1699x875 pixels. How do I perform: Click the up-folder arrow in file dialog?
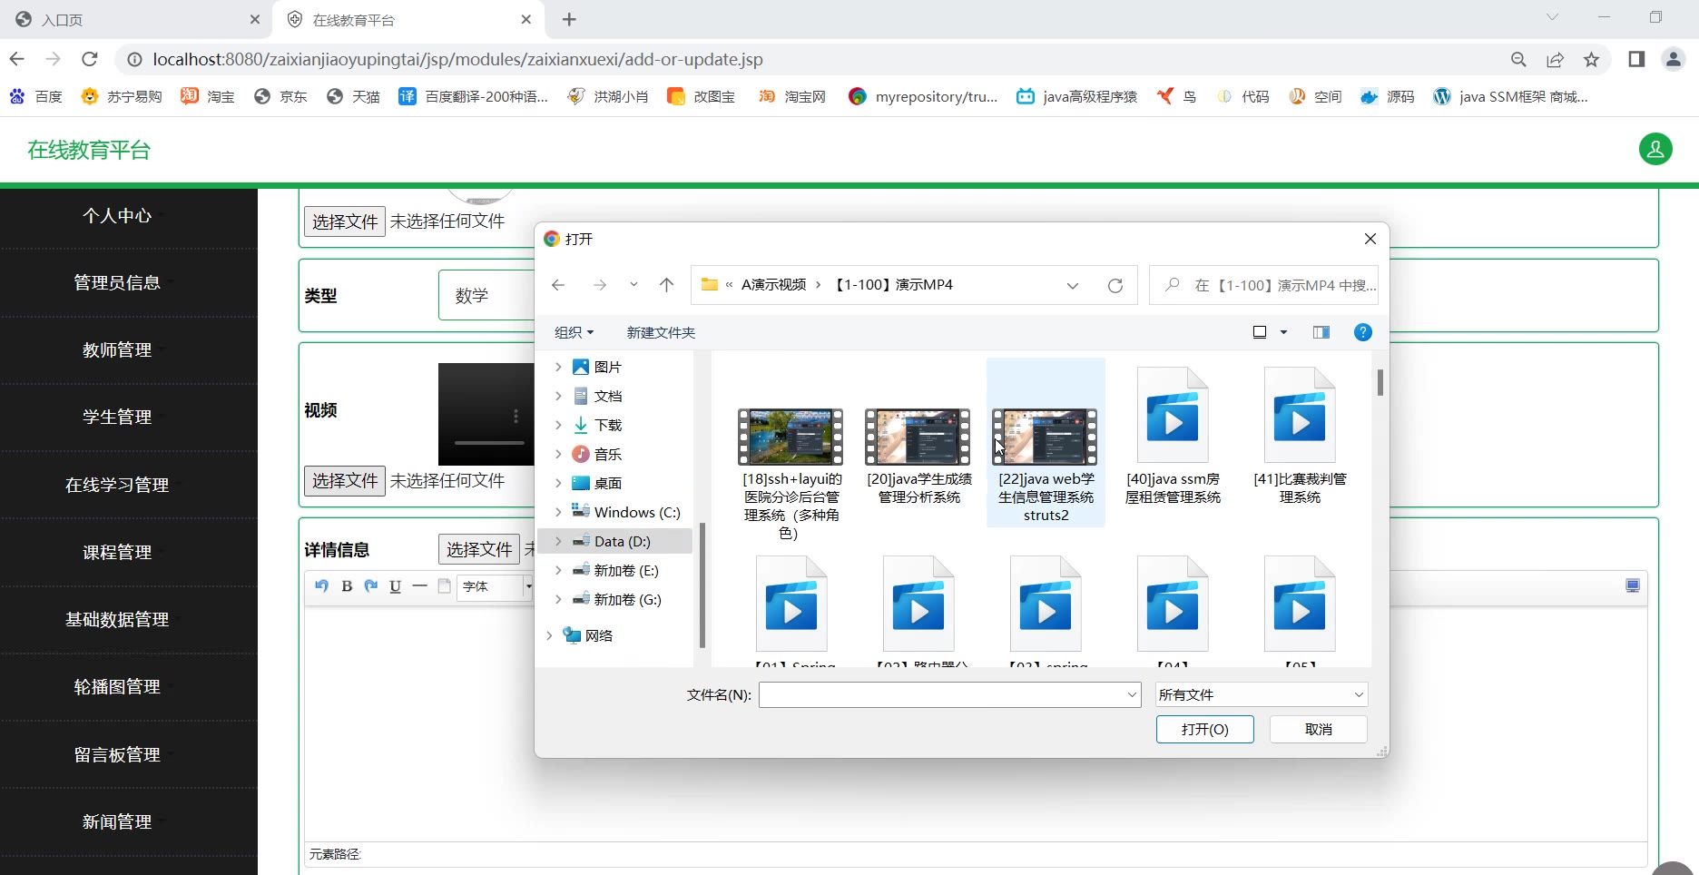click(x=666, y=285)
